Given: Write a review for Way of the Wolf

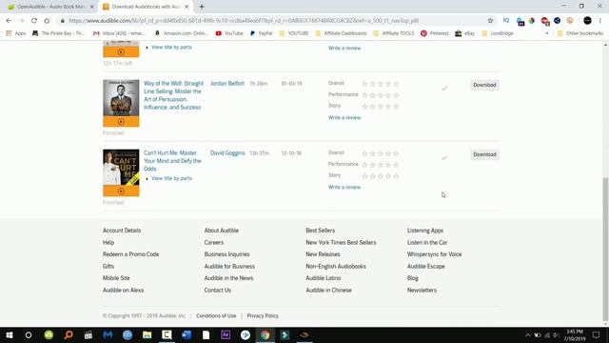Looking at the screenshot, I should pos(344,117).
